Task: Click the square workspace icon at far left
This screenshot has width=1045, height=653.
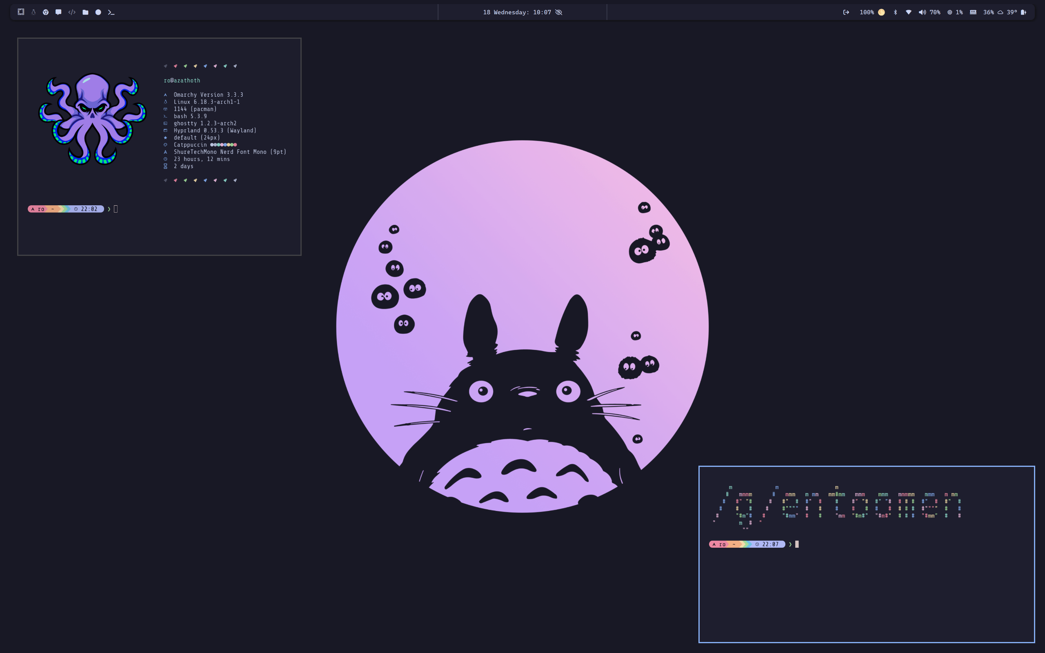Action: [x=21, y=12]
